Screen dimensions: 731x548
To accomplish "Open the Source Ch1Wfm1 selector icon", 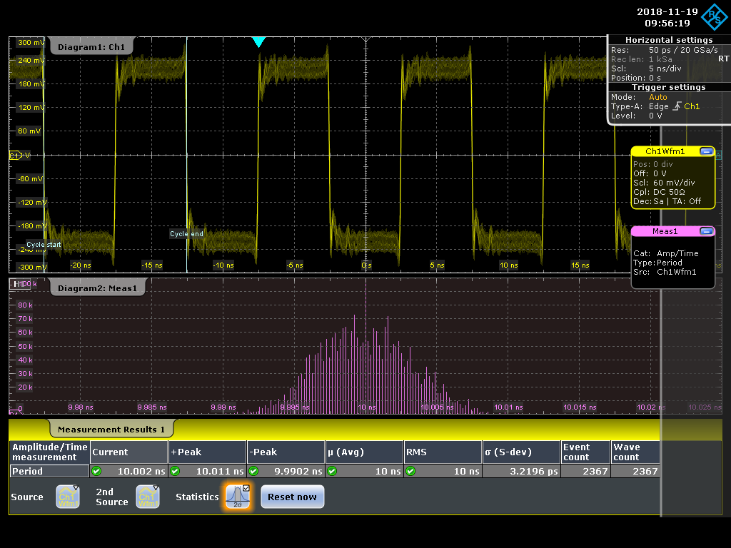I will tap(68, 497).
